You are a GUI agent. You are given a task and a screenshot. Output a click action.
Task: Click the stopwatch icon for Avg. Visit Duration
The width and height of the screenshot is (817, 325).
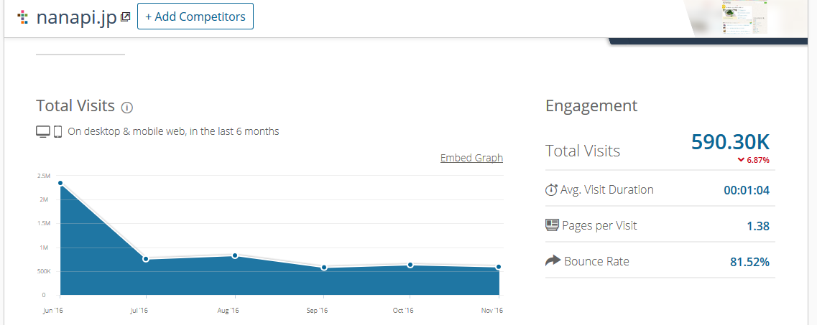pyautogui.click(x=552, y=190)
